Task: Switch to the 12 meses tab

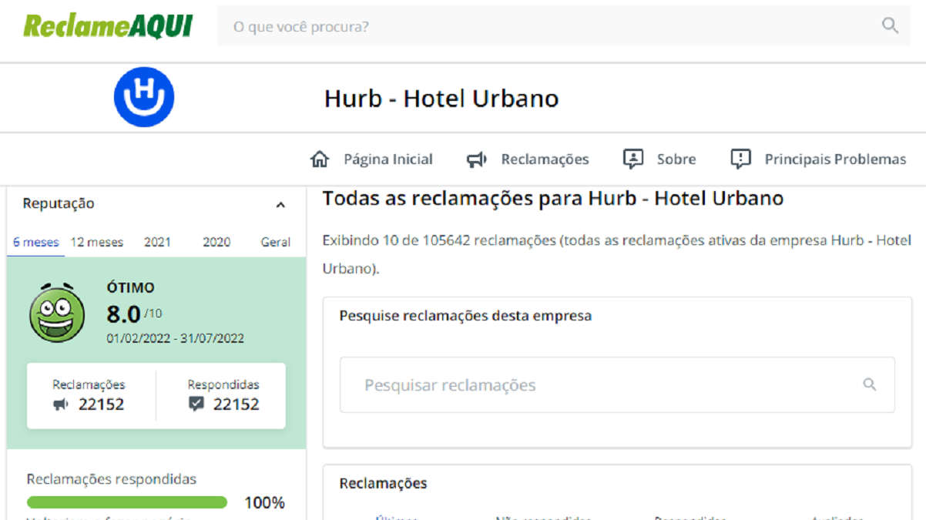Action: (97, 242)
